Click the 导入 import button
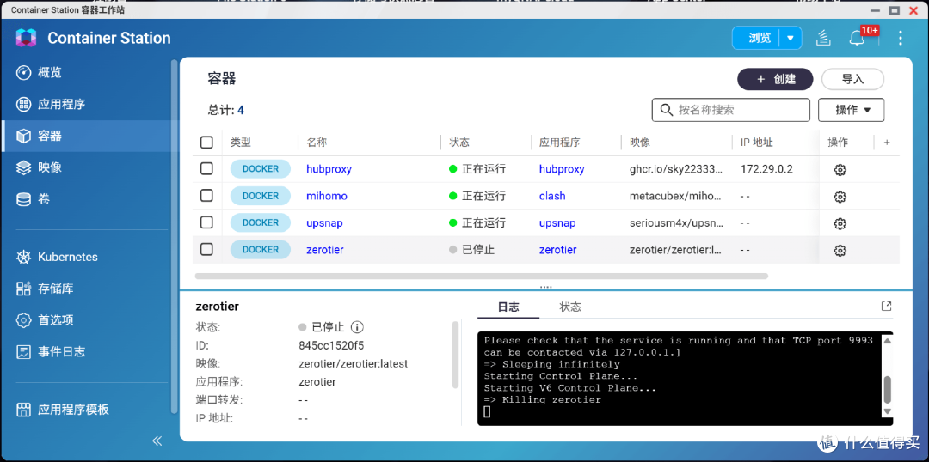929x462 pixels. coord(852,79)
